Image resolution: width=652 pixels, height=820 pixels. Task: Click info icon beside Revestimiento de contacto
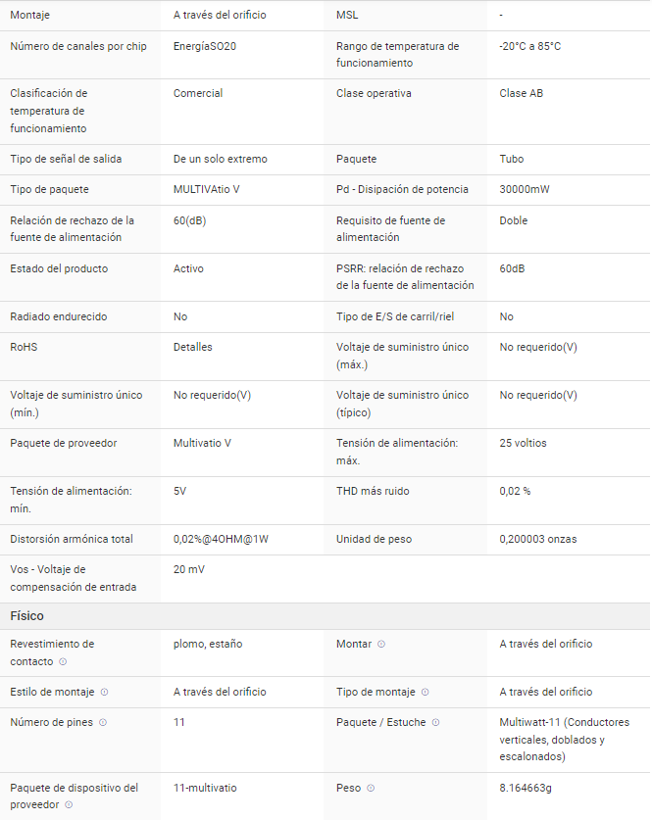(x=63, y=661)
